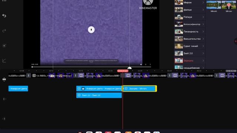Viewport: 237px width, 133px height.
Task: Click the effect icon on Swirl 2.0 layer
Action: tap(79, 95)
